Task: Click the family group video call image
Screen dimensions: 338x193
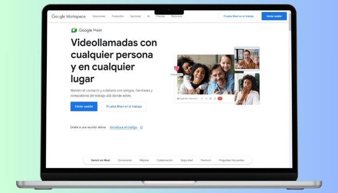Action: [x=206, y=74]
